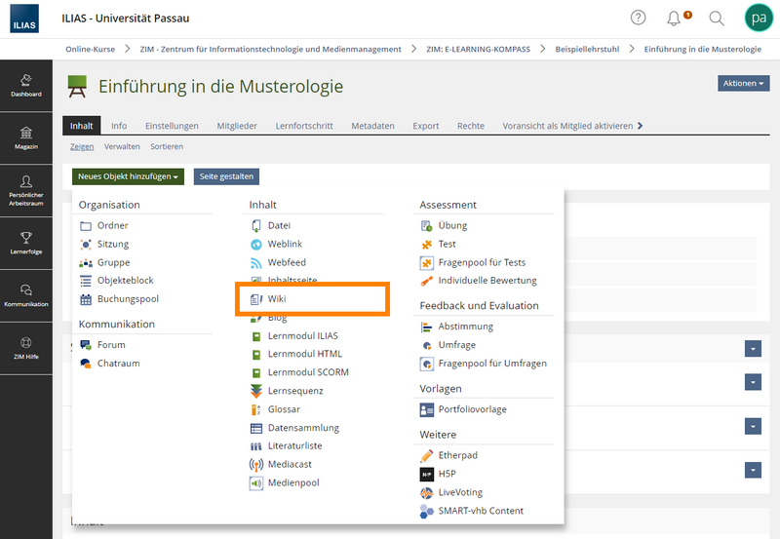Collapse the Neues Objekt hinzufügen dropdown
Image resolution: width=780 pixels, height=539 pixels.
click(x=128, y=176)
